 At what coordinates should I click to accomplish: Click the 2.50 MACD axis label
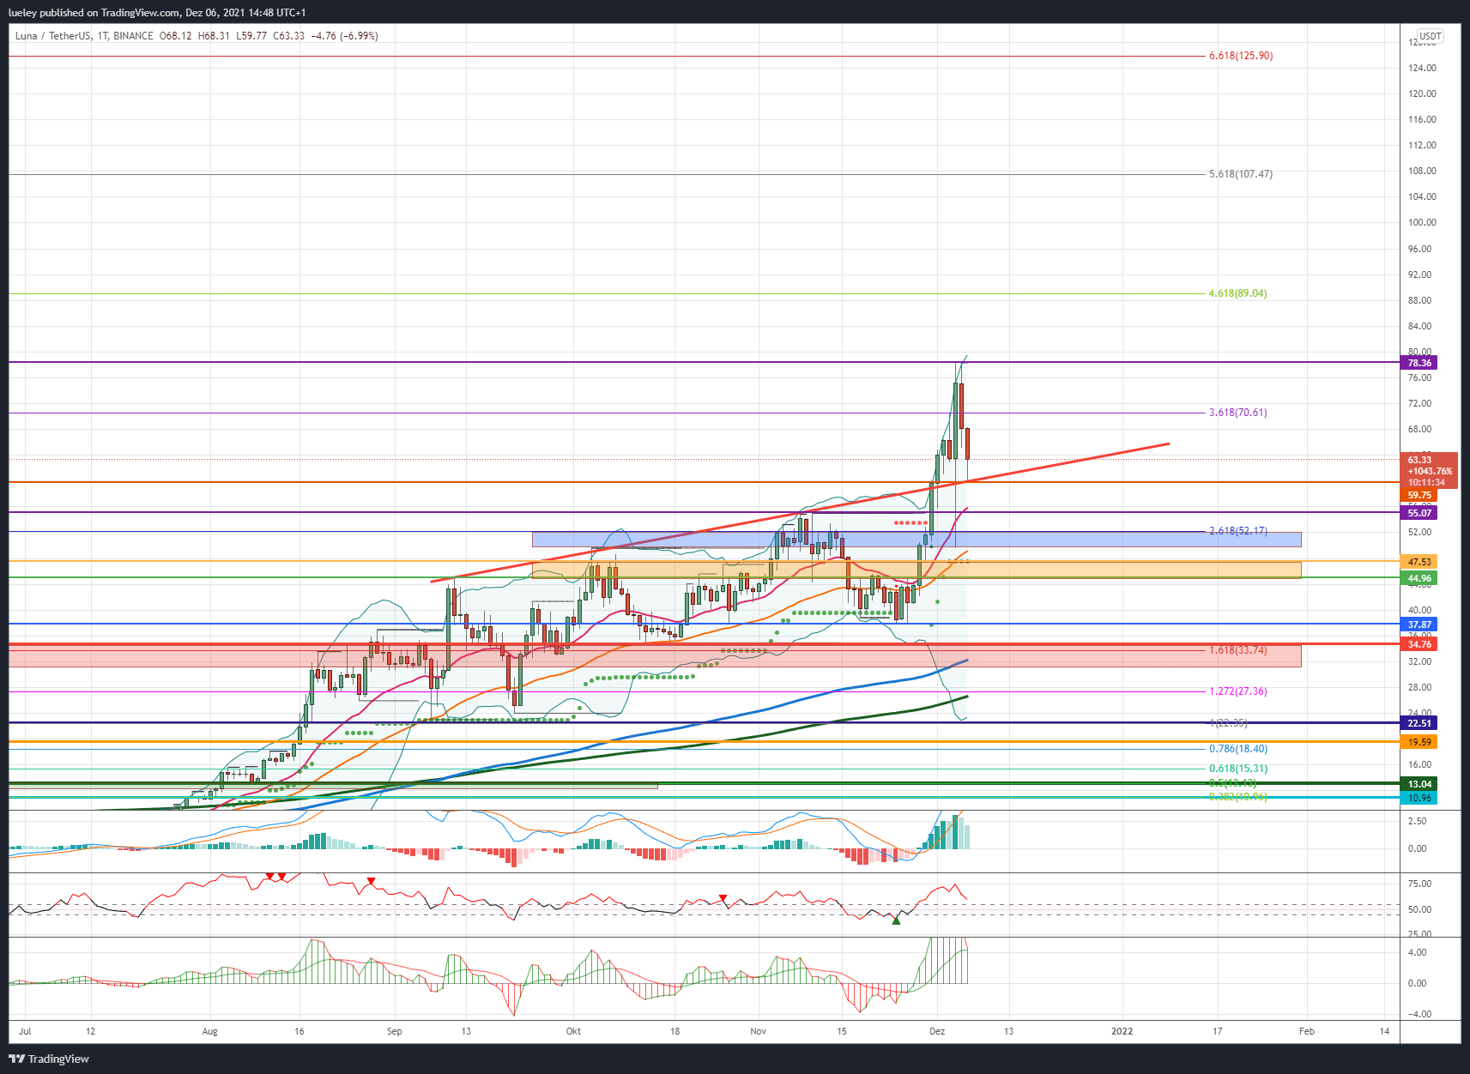[x=1417, y=821]
